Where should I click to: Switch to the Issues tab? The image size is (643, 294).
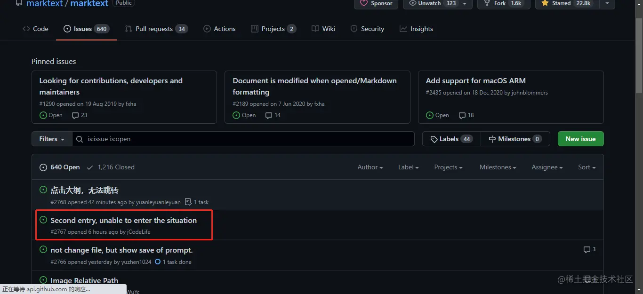pos(87,29)
